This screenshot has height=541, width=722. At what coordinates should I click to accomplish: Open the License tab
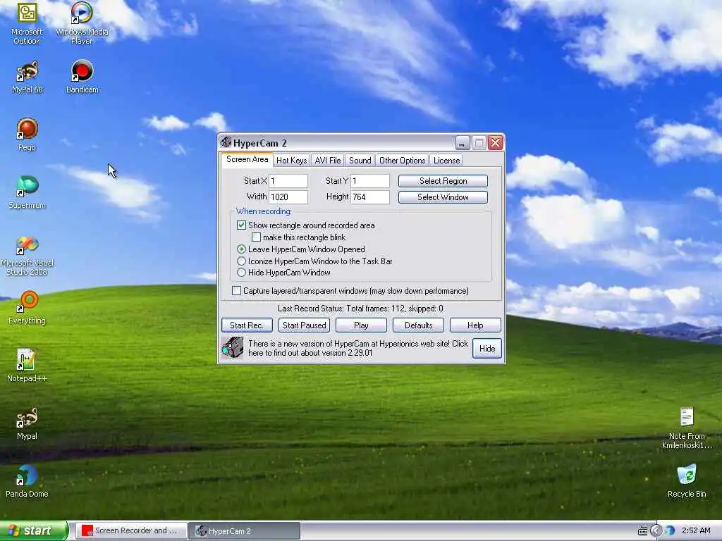pyautogui.click(x=446, y=161)
